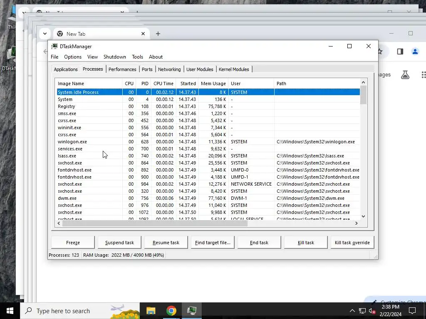Open a new tab in Chrome window
This screenshot has width=426, height=319.
tap(158, 34)
